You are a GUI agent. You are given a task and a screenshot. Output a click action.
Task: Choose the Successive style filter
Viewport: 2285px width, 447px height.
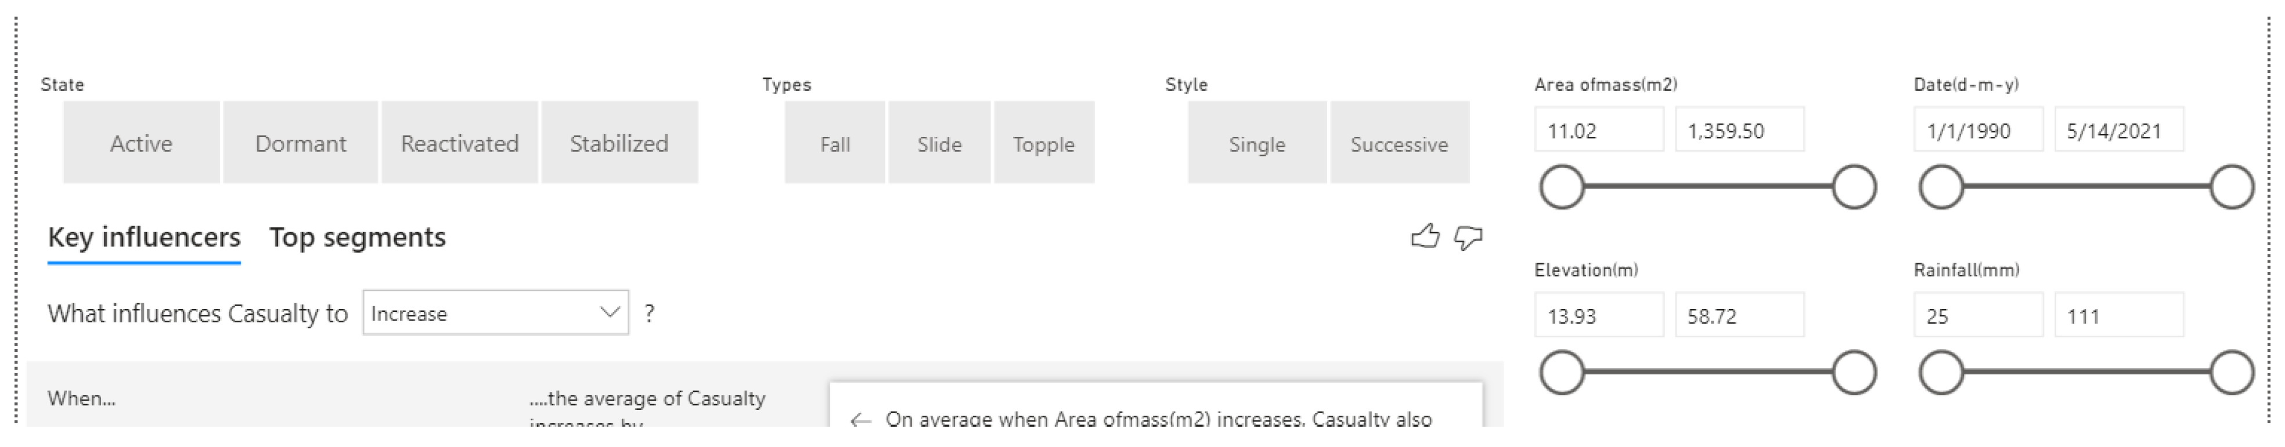coord(1399,143)
